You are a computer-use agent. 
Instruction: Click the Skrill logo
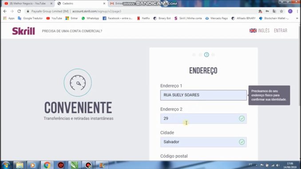24,31
